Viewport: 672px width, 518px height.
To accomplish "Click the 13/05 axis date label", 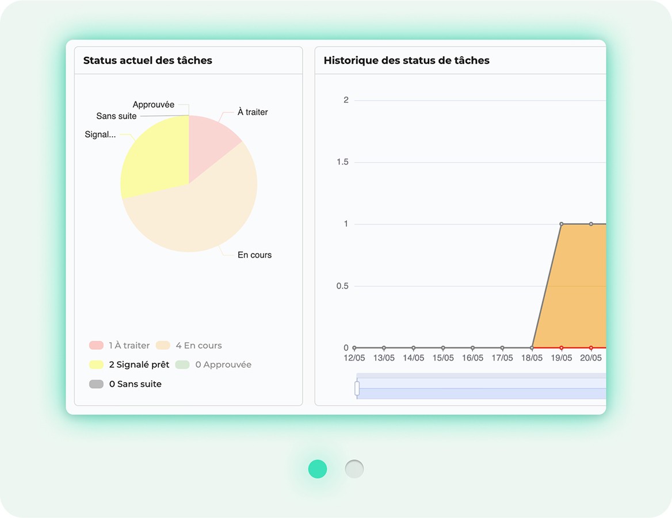I will pyautogui.click(x=384, y=358).
